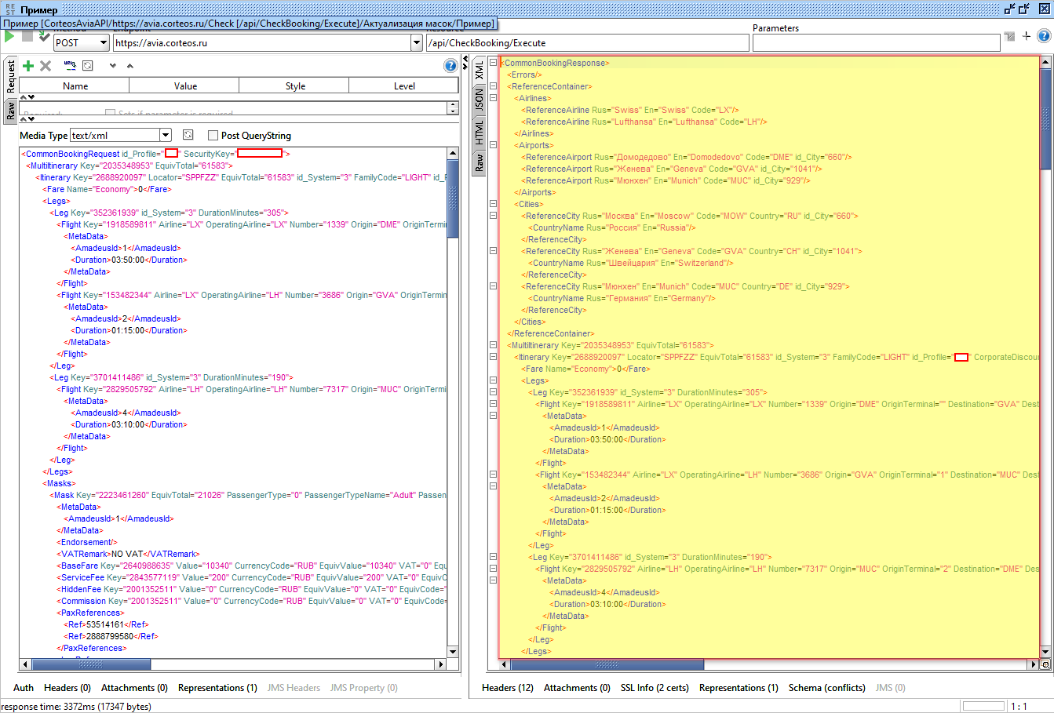Expand the endpoint URL dropdown list
1054x713 pixels.
(416, 43)
